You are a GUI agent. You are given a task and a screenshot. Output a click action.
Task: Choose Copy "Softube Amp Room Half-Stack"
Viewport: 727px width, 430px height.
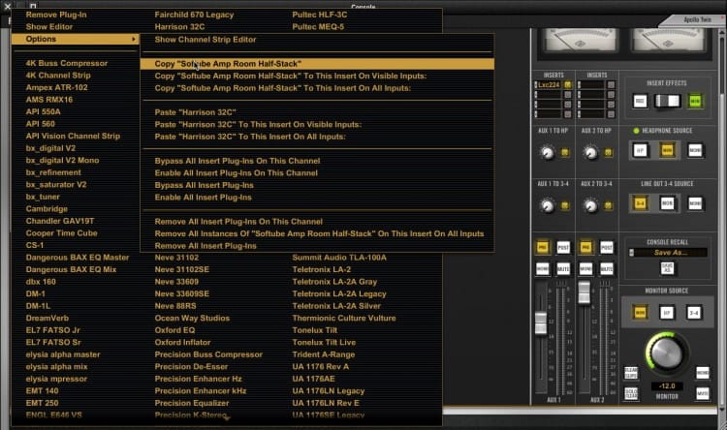(317, 64)
